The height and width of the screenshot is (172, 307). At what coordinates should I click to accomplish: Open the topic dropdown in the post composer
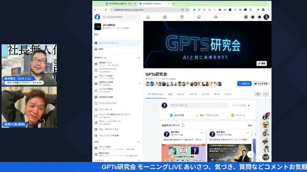241,105
